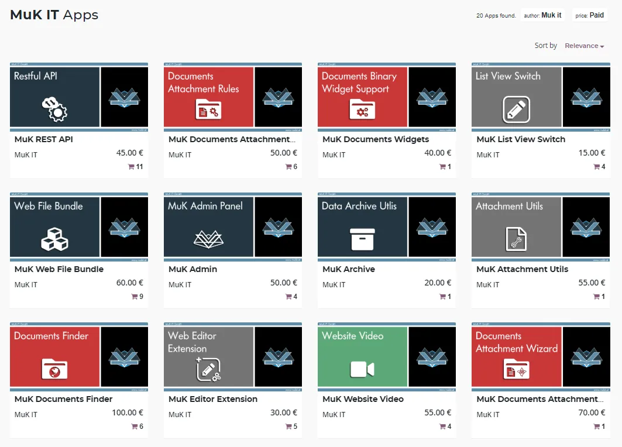Open the MuK Website Video title
Viewport: 622px width, 447px height.
point(363,399)
